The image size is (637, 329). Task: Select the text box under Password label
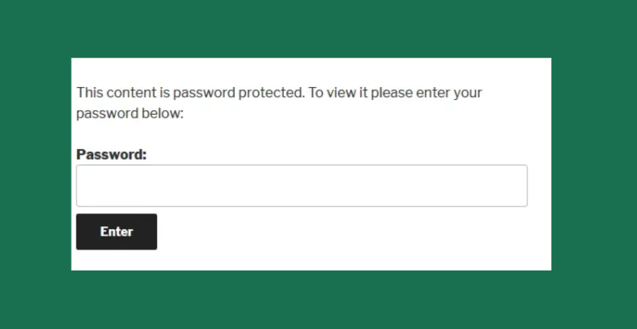pyautogui.click(x=301, y=186)
